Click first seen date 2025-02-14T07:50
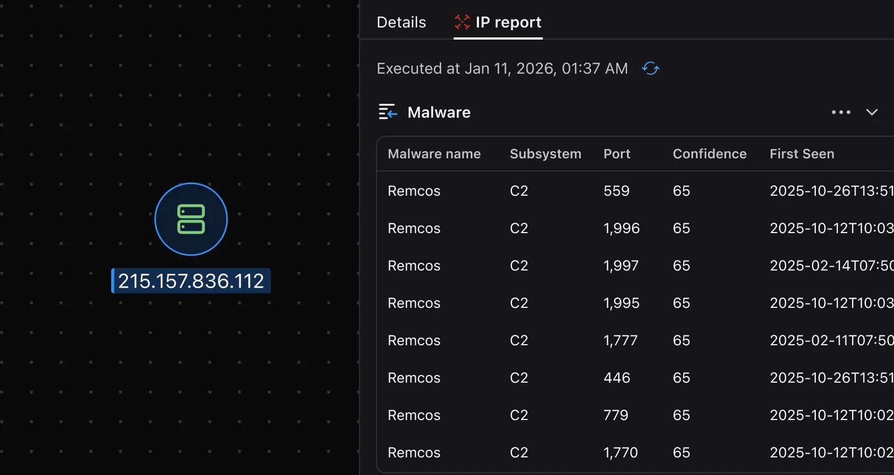This screenshot has height=475, width=894. coord(831,266)
